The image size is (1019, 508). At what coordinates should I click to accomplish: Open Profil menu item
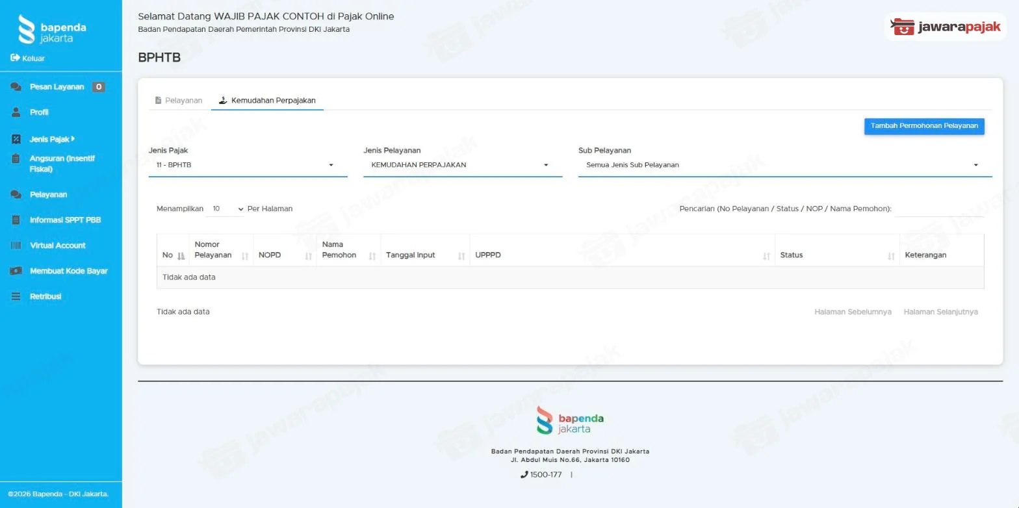point(39,112)
